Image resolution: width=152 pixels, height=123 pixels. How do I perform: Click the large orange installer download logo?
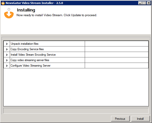click(9, 13)
